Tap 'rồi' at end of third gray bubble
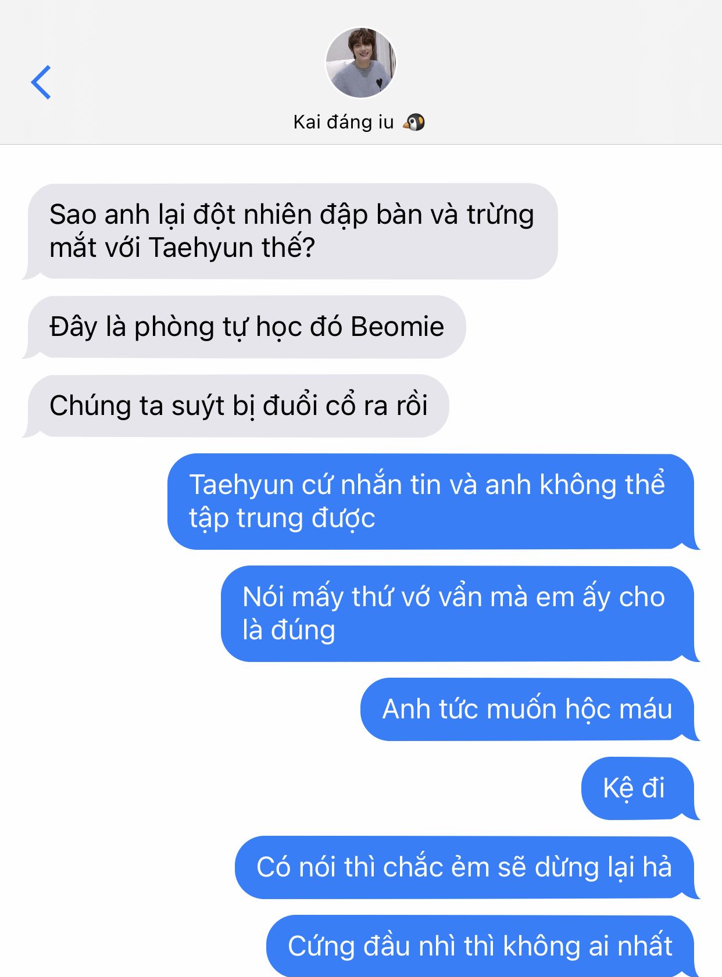This screenshot has width=722, height=977. (x=412, y=406)
